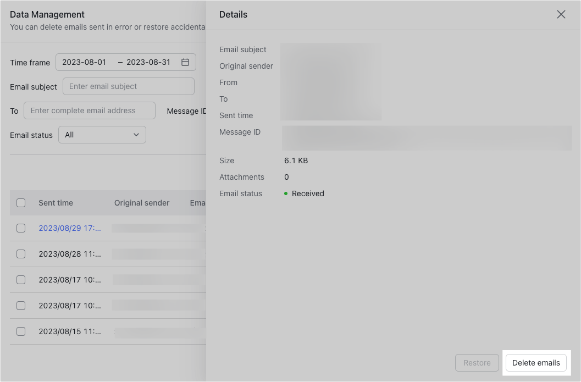
Task: Tick the select-all checkbox in table header
Action: coord(21,203)
